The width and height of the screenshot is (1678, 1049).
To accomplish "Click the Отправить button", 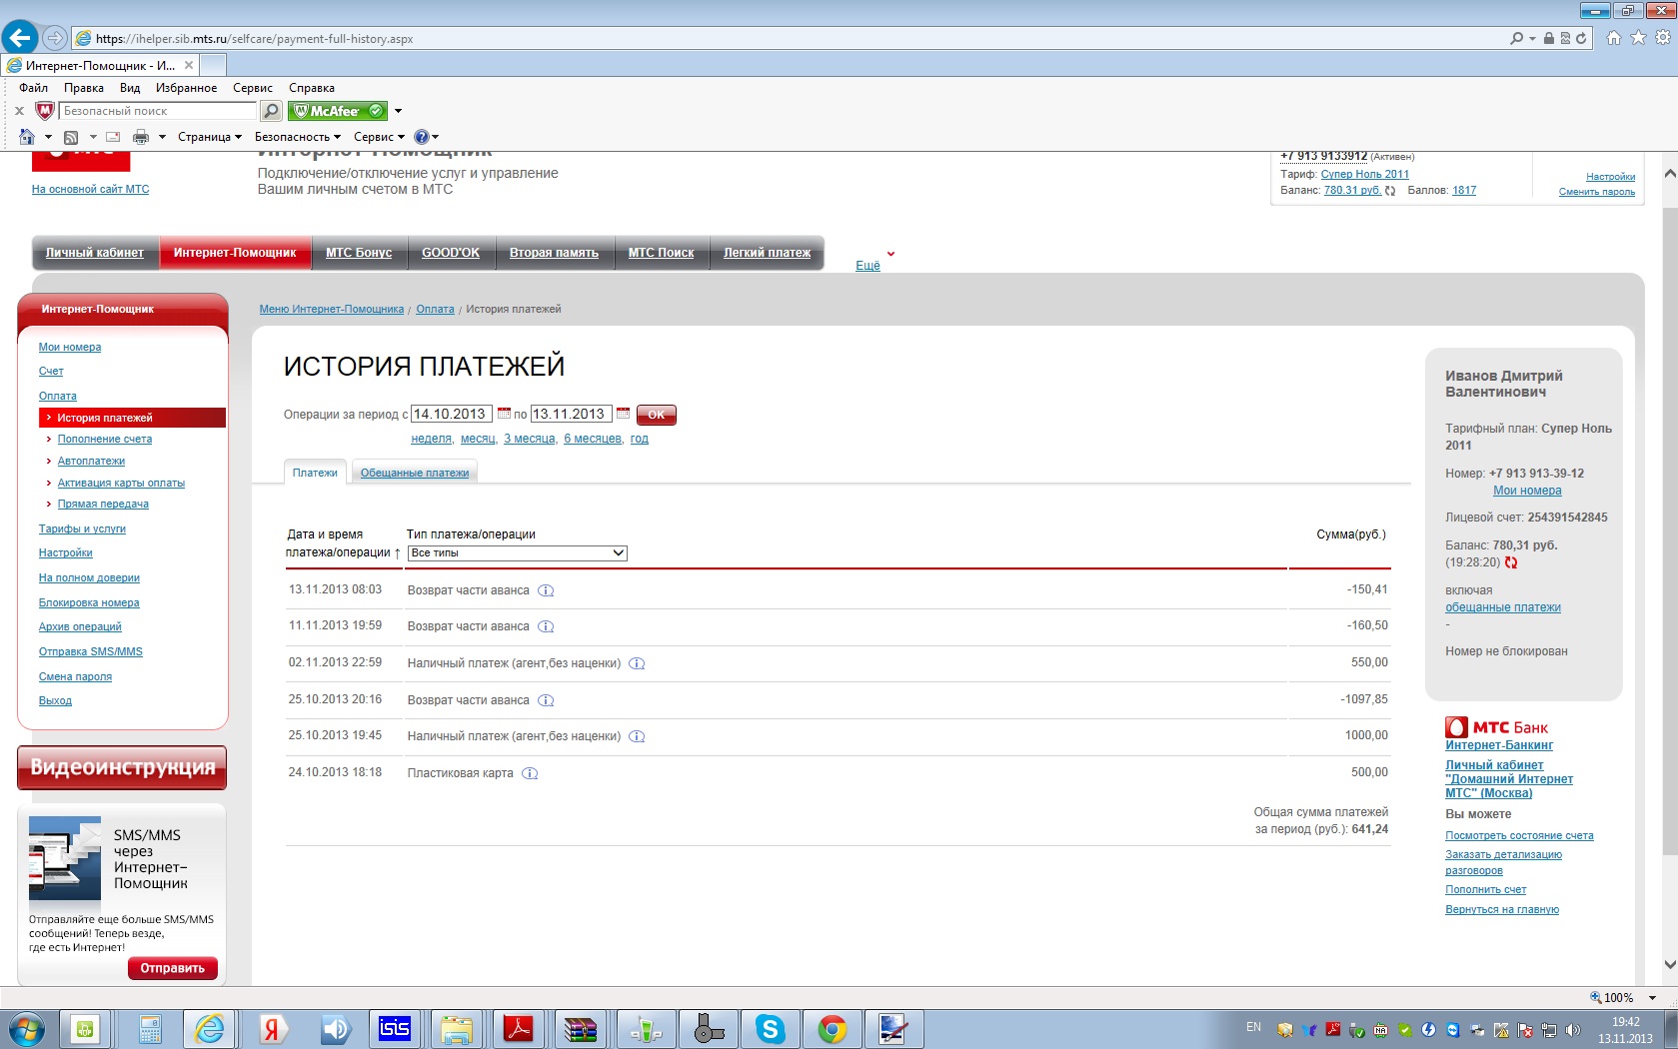I will click(172, 968).
